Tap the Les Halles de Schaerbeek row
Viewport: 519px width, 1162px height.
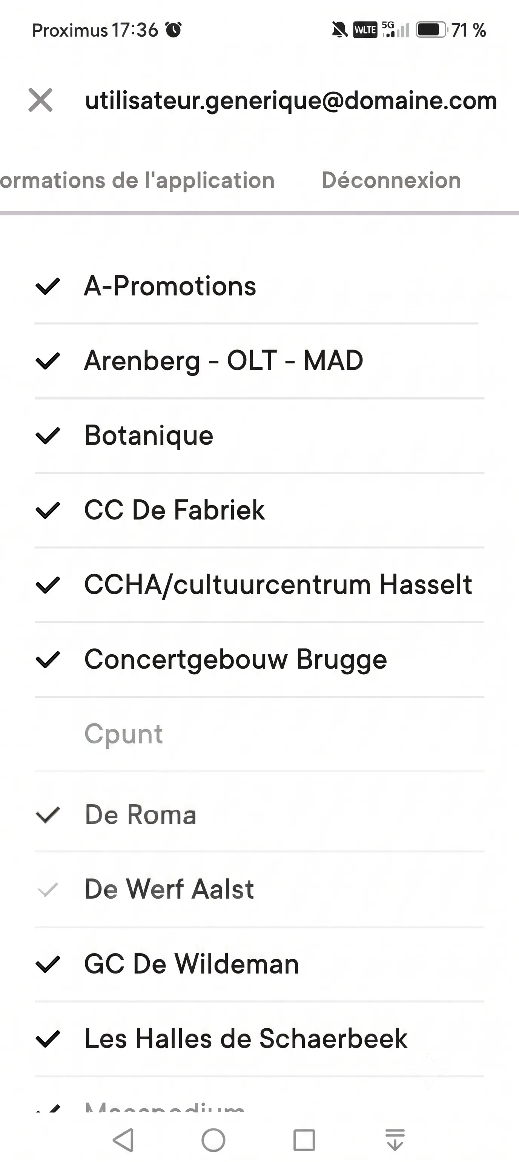pos(259,1039)
